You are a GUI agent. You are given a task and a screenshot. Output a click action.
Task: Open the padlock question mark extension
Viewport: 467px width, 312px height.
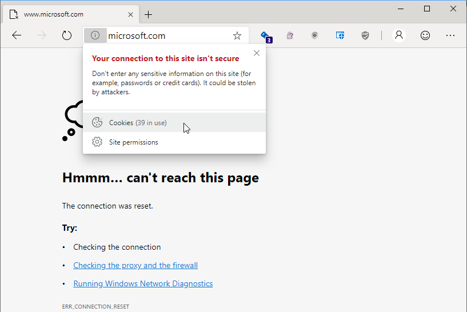290,35
